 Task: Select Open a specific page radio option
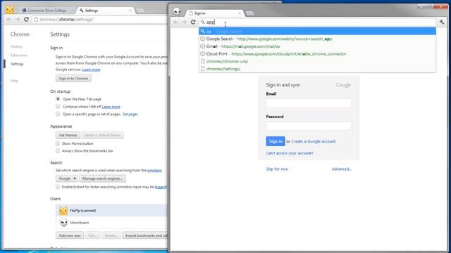click(58, 114)
